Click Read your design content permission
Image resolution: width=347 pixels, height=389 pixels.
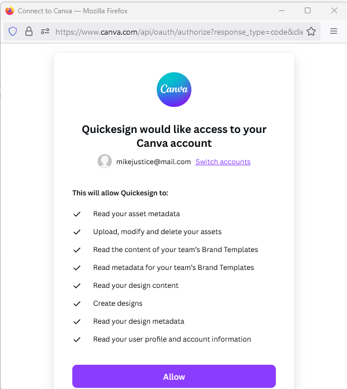point(135,286)
